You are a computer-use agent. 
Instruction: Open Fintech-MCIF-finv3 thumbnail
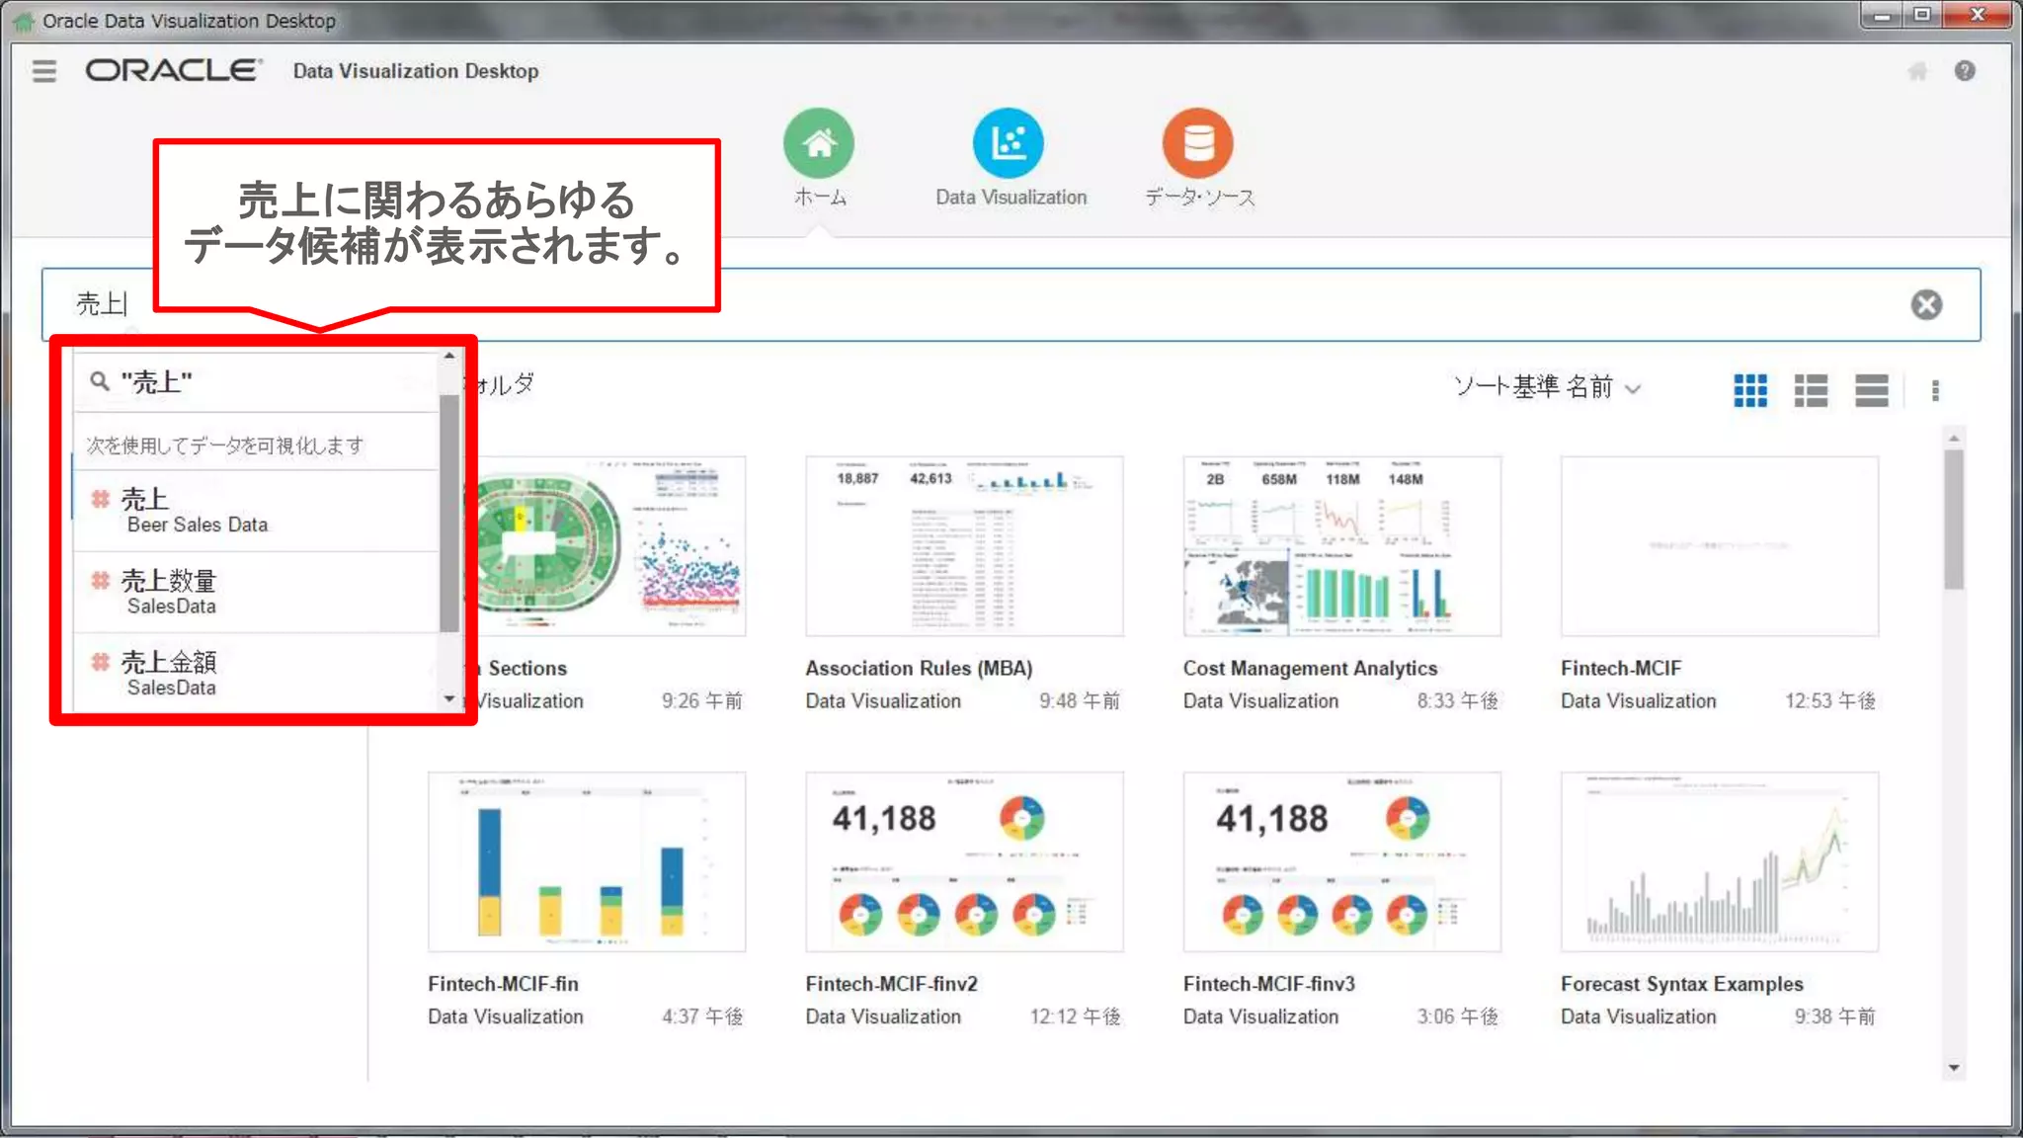click(x=1341, y=861)
